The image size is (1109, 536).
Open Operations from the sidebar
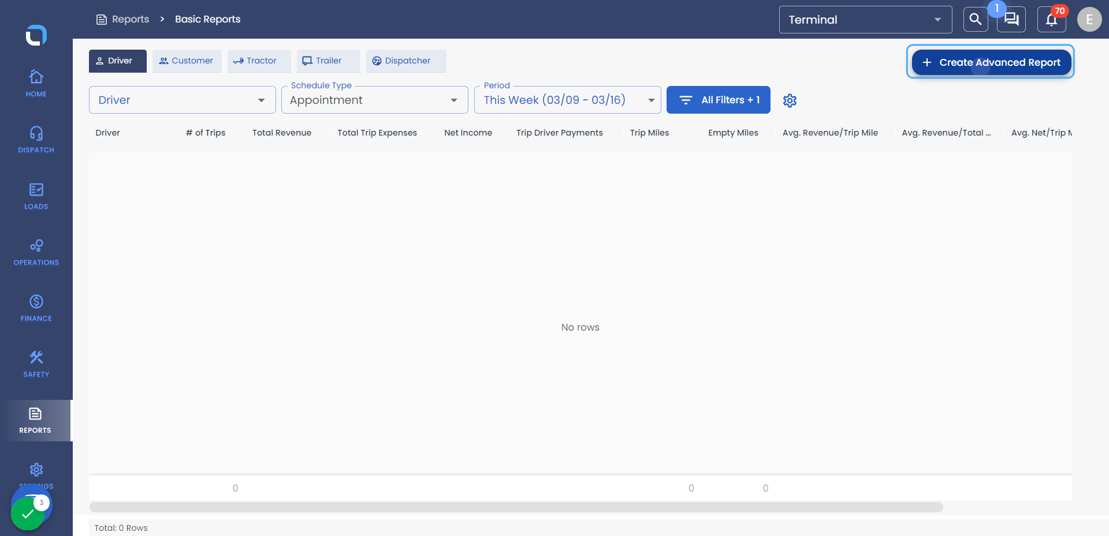(x=36, y=252)
